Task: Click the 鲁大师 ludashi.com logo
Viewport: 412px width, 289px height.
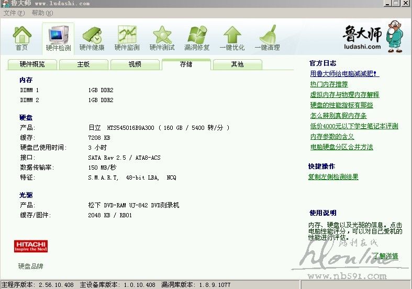Action: click(373, 37)
